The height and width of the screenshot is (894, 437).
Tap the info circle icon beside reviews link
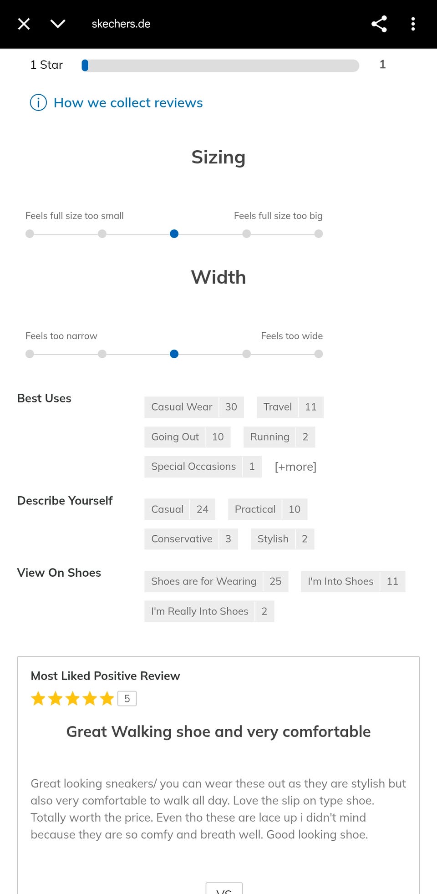click(38, 102)
